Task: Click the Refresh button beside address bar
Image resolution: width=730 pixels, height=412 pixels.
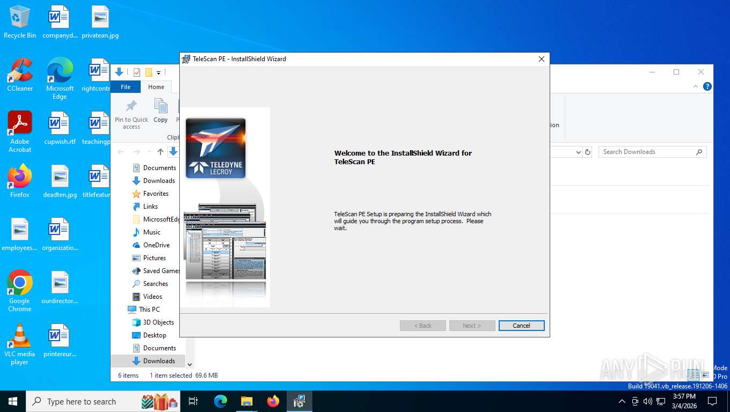Action: point(588,152)
